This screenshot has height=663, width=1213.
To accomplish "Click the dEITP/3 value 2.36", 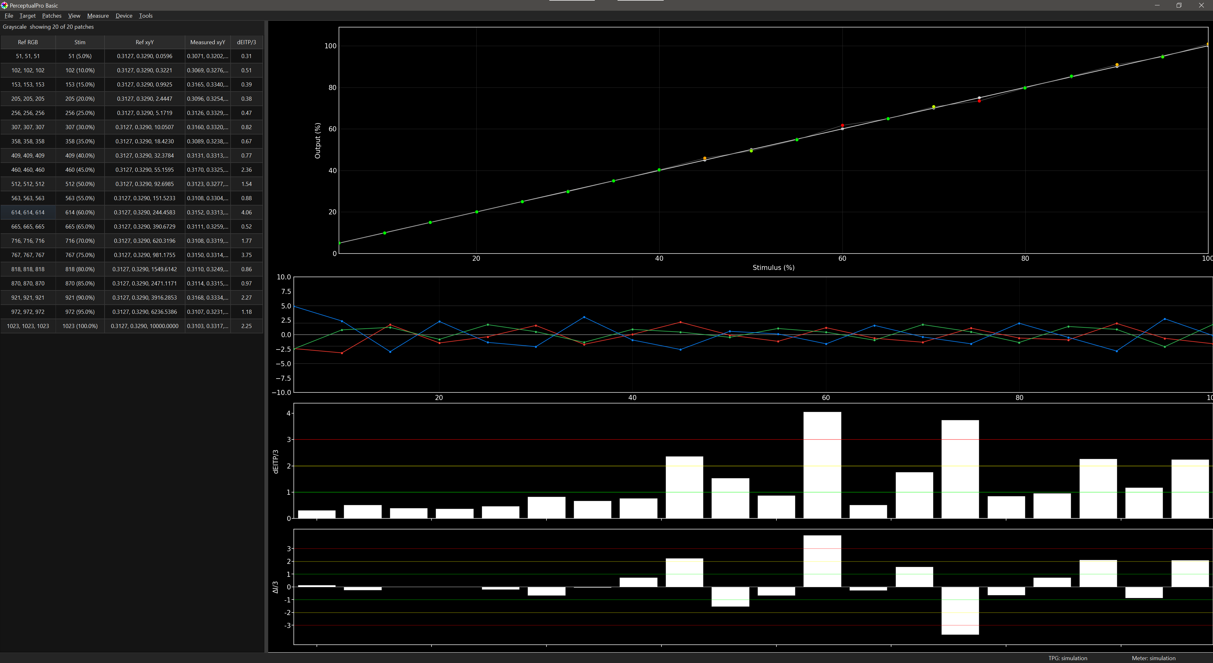I will click(x=246, y=170).
